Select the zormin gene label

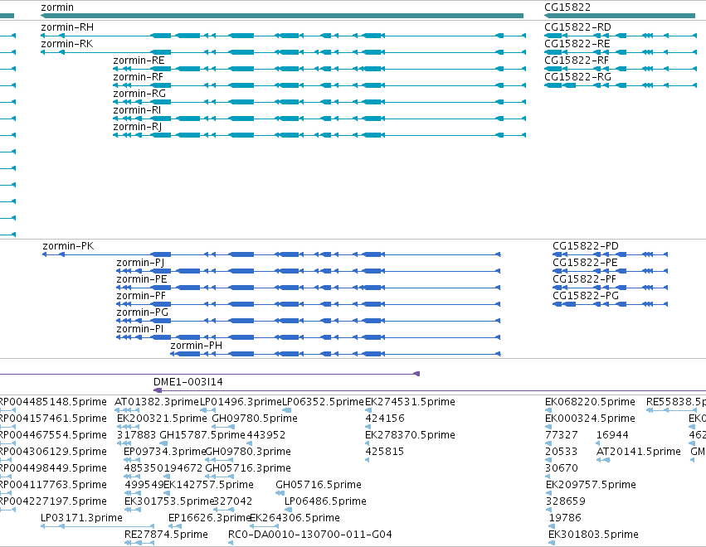[x=57, y=7]
